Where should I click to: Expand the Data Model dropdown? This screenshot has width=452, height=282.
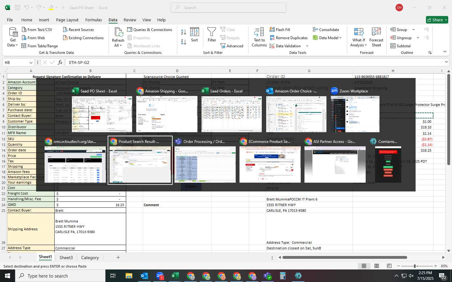click(x=340, y=38)
